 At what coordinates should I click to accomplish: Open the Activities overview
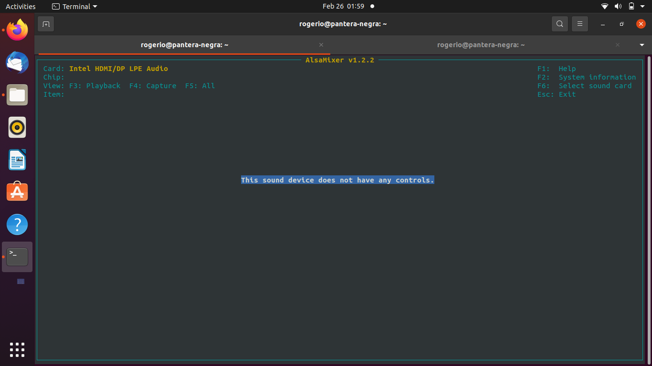[21, 6]
